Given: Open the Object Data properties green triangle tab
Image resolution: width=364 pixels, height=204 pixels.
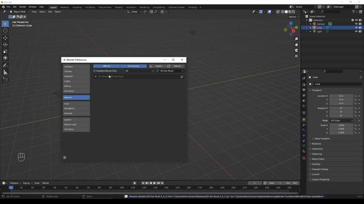Looking at the screenshot, I should click(304, 146).
